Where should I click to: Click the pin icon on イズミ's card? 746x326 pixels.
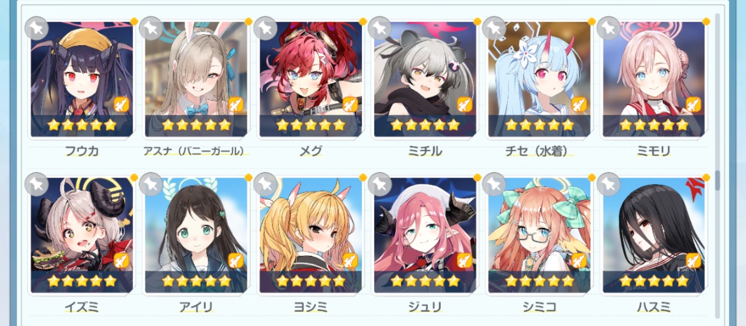pyautogui.click(x=37, y=184)
